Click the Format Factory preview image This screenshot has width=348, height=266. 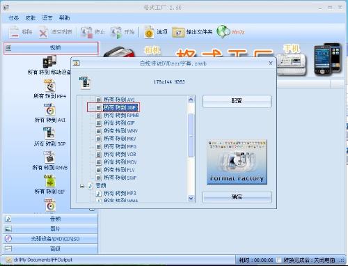[x=237, y=162]
